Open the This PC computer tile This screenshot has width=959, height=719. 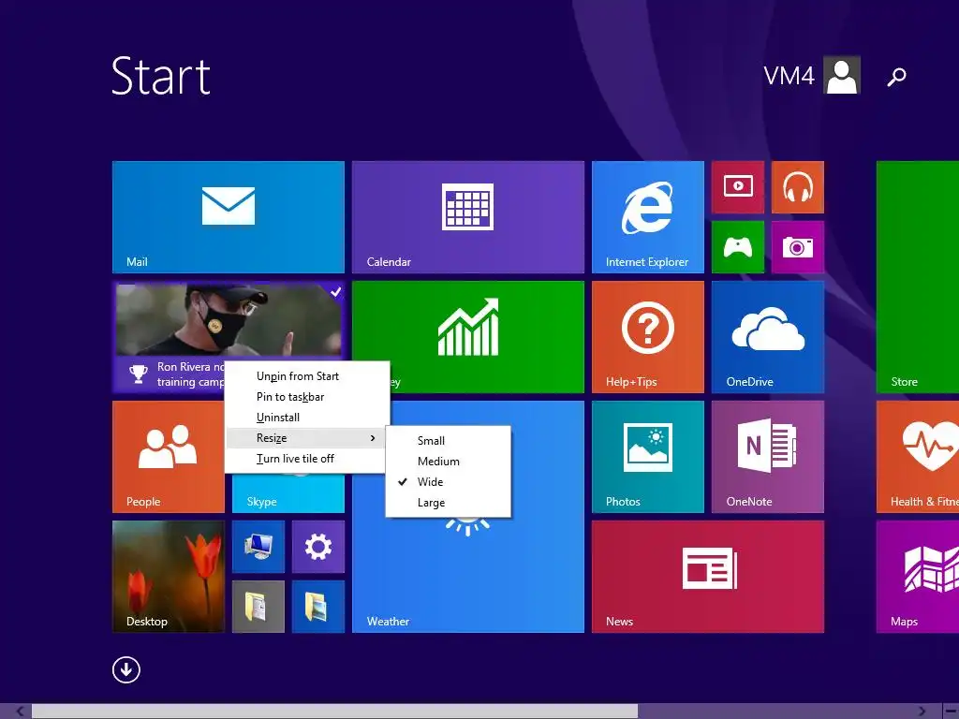point(258,547)
